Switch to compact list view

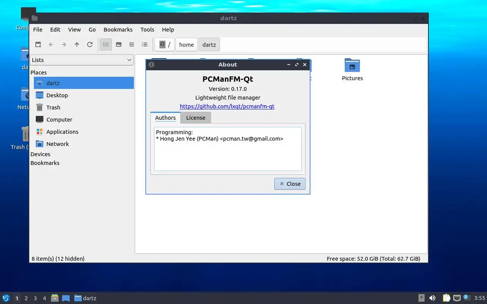point(132,44)
